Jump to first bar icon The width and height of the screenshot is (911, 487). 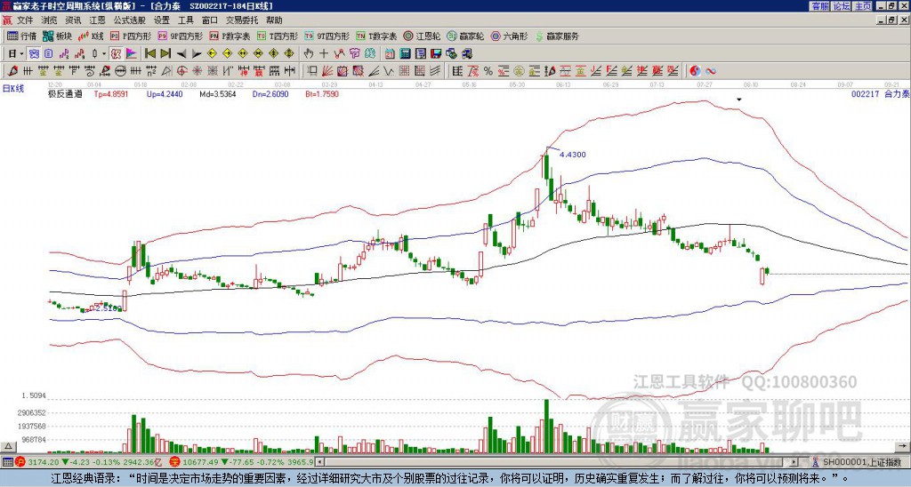pos(149,54)
